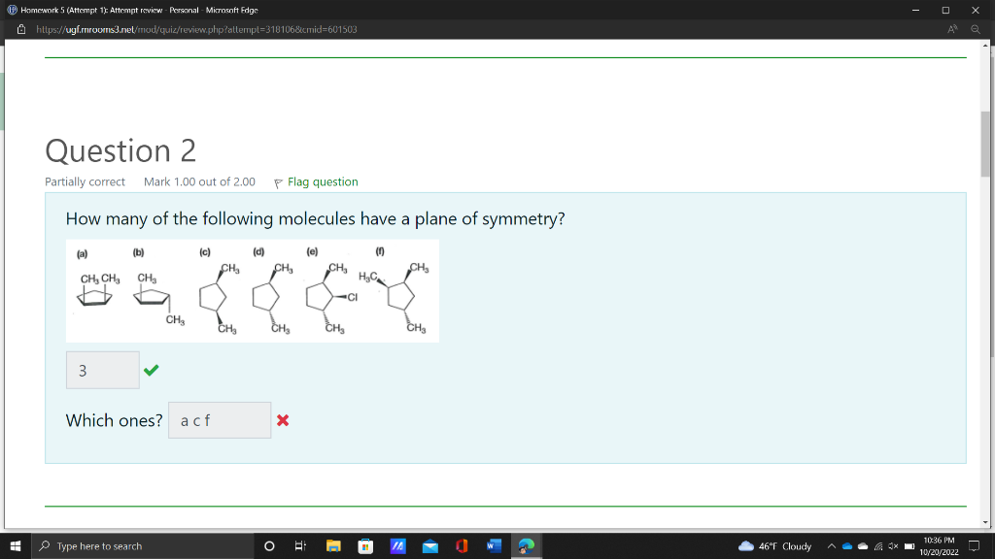Image resolution: width=995 pixels, height=559 pixels.
Task: Open the Microsoft Office app
Action: tap(463, 545)
